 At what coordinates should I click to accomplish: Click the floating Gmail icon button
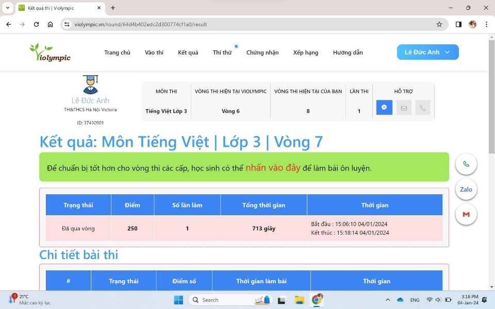coord(466,214)
